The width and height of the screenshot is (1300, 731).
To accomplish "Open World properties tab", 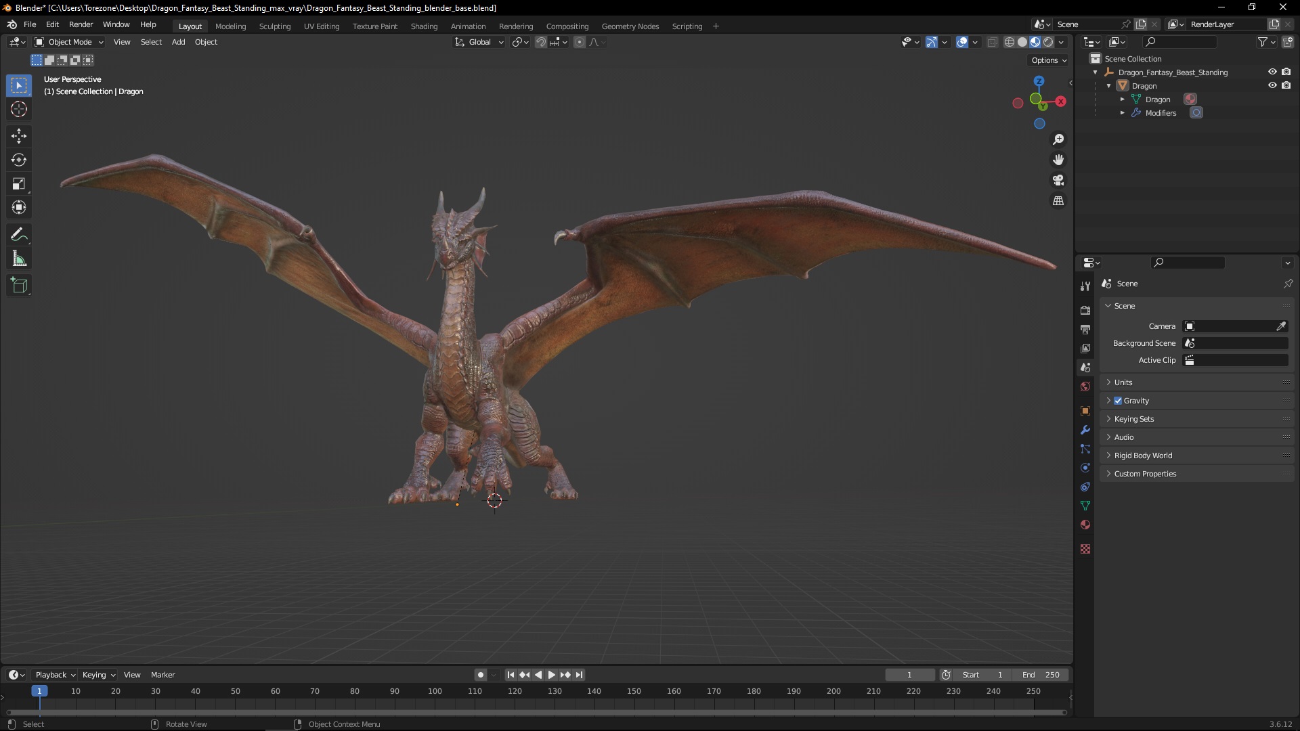I will [1085, 386].
